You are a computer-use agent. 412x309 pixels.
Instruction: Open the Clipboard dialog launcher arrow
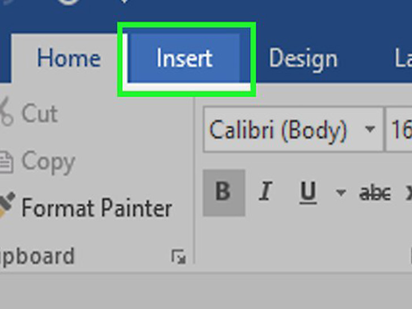pos(178,257)
